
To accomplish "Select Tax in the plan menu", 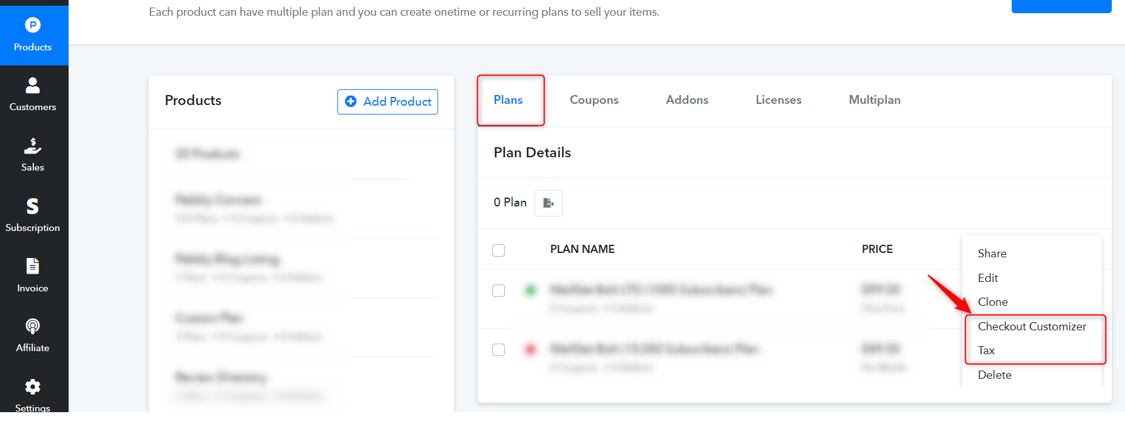I will tap(986, 350).
